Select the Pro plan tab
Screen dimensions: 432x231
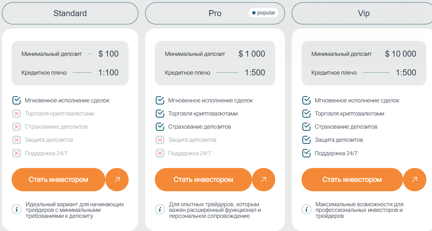(x=215, y=13)
